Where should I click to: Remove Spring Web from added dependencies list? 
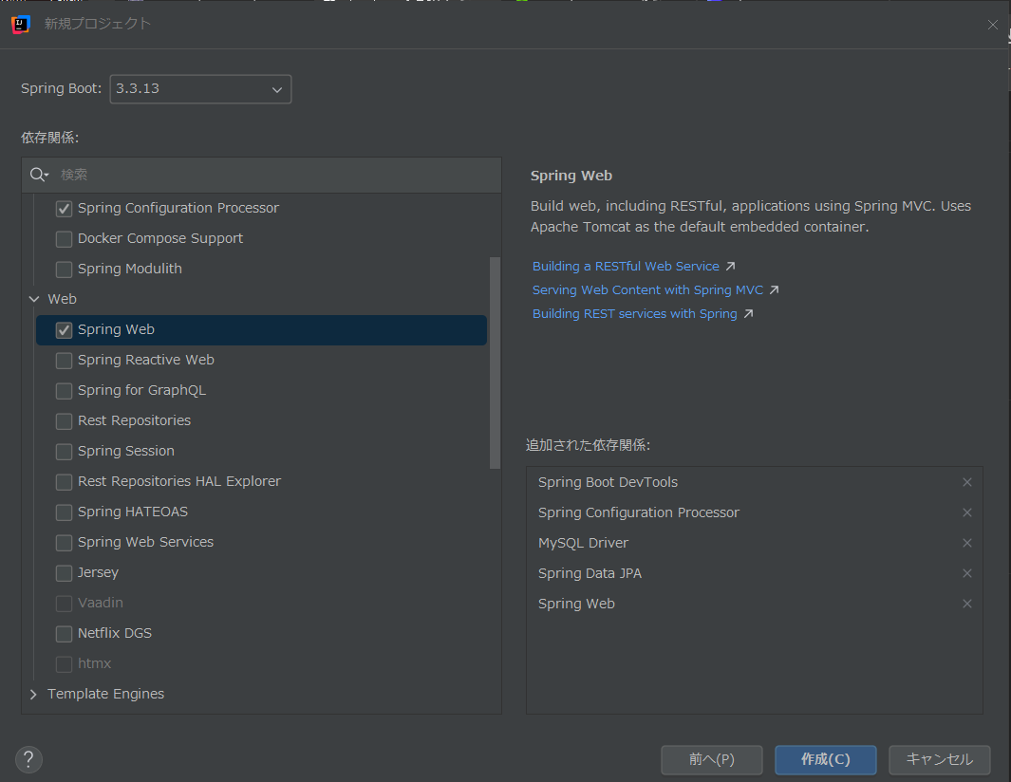967,604
